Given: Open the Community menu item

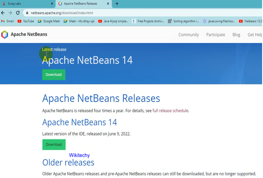Looking at the screenshot, I should tap(188, 34).
